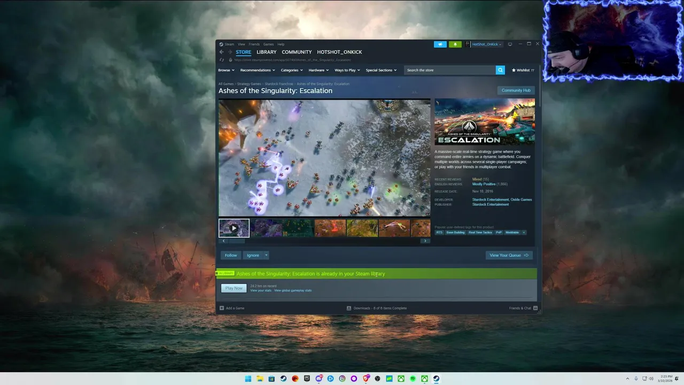The height and width of the screenshot is (385, 684).
Task: Click the blue announcements megaphone icon
Action: [x=440, y=44]
